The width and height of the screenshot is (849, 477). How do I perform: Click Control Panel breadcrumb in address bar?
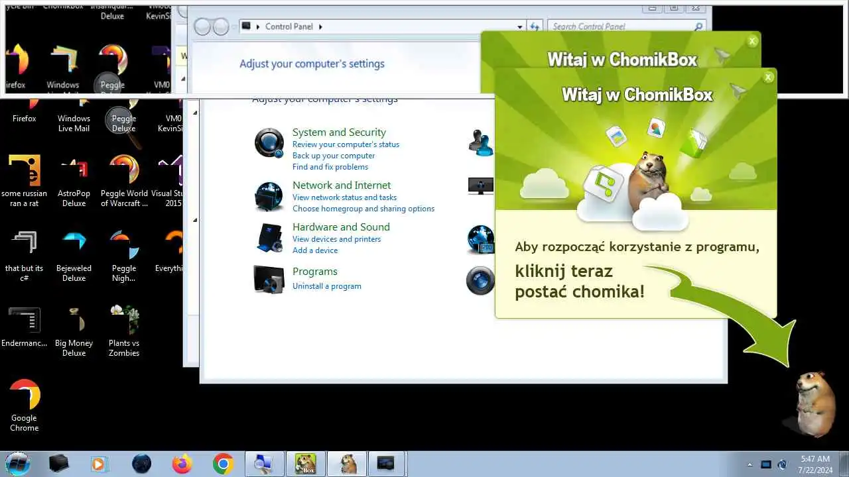[x=289, y=26]
